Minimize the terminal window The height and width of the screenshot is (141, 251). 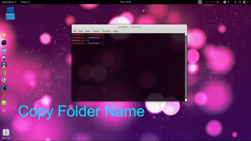[x=175, y=27]
